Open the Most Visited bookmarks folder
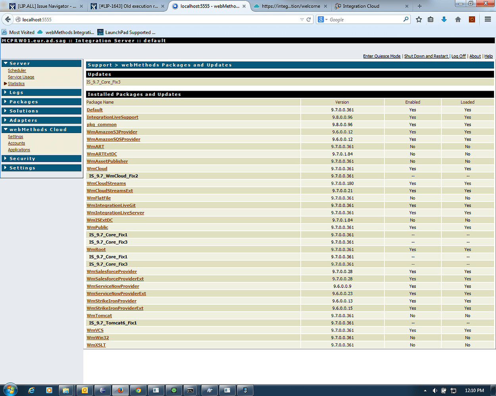The image size is (496, 396). (18, 32)
